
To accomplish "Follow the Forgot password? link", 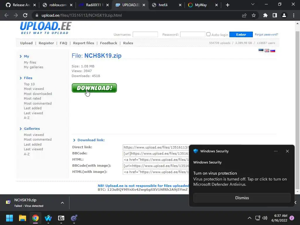I will point(266,35).
